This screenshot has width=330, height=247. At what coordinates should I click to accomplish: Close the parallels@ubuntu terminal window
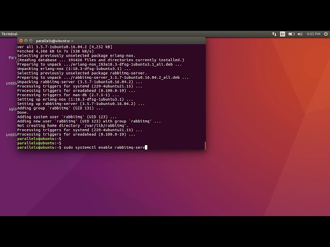click(x=21, y=41)
